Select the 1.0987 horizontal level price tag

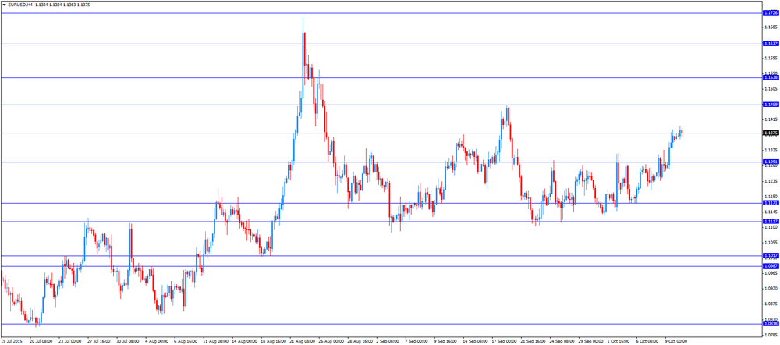[x=771, y=266]
